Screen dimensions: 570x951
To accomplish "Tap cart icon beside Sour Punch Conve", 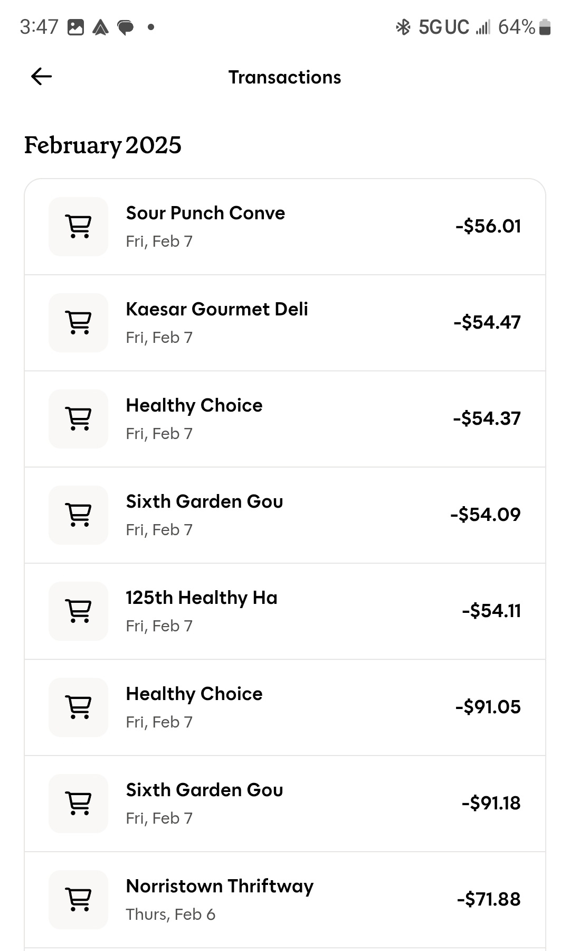I will 78,227.
